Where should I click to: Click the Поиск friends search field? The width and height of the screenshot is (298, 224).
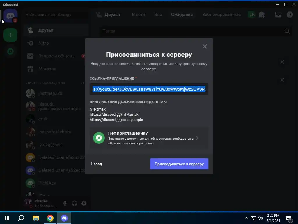(196, 31)
